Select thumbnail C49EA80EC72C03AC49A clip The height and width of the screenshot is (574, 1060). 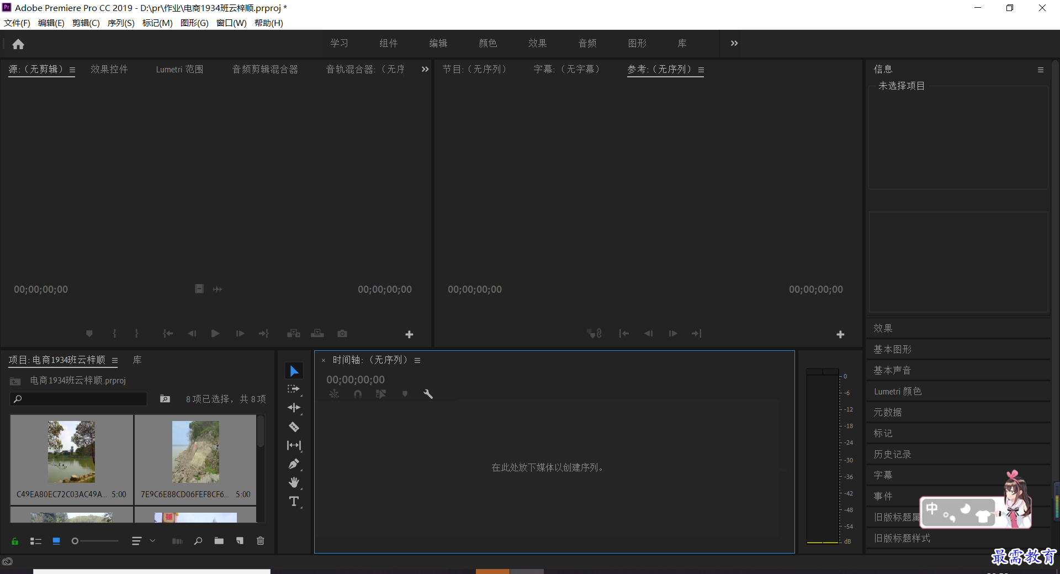71,459
